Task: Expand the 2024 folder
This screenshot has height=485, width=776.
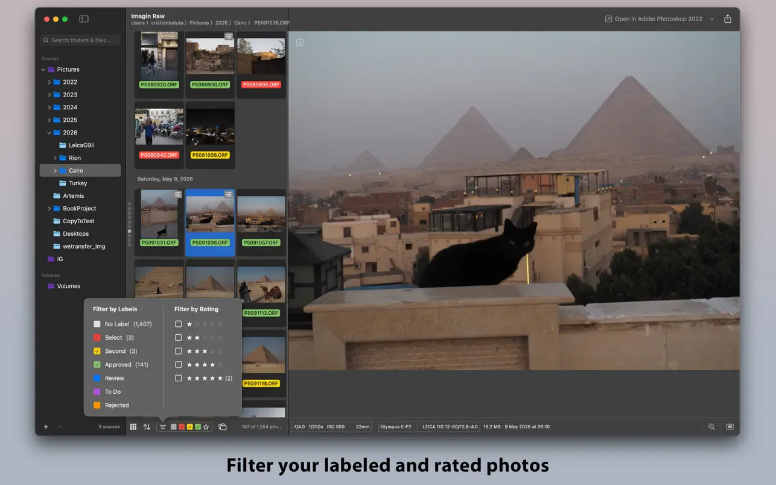Action: click(x=49, y=107)
